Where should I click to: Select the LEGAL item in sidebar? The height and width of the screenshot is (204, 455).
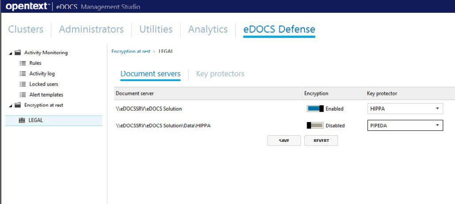[54, 121]
